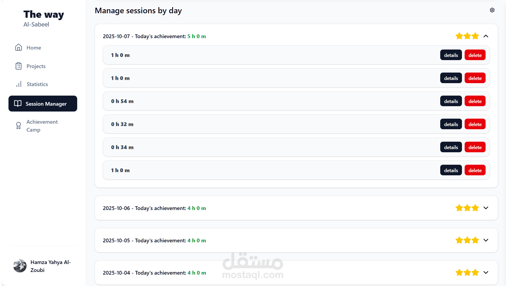506x286 pixels.
Task: View details of 0 h 54 m session
Action: [451, 101]
